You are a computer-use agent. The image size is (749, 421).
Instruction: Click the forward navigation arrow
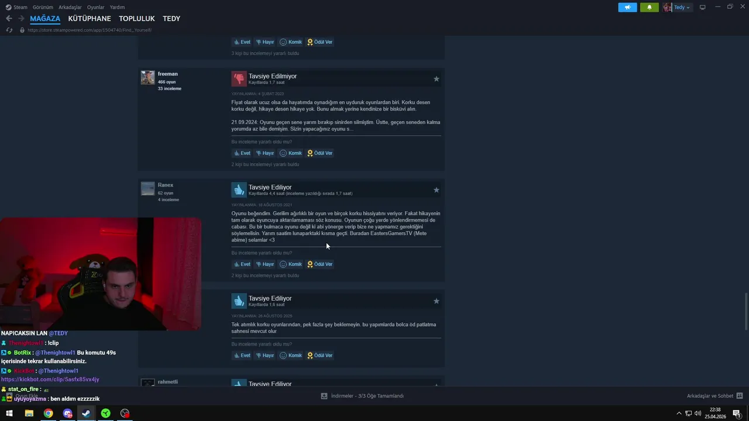click(x=21, y=19)
